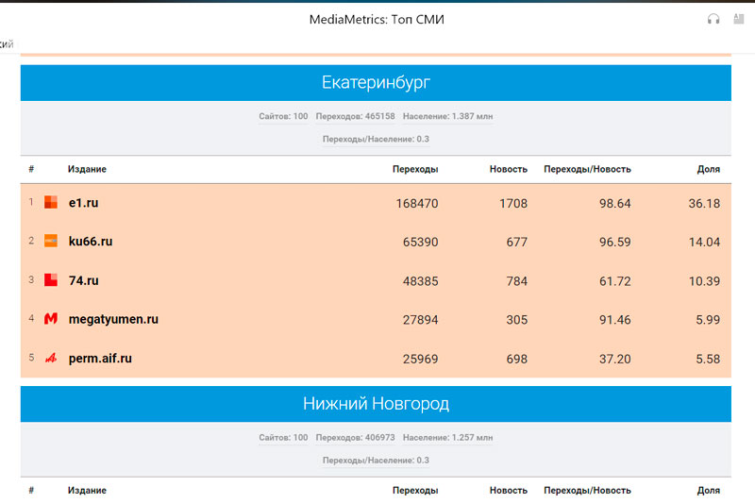
Task: Click the headphones icon in top bar
Action: (713, 19)
